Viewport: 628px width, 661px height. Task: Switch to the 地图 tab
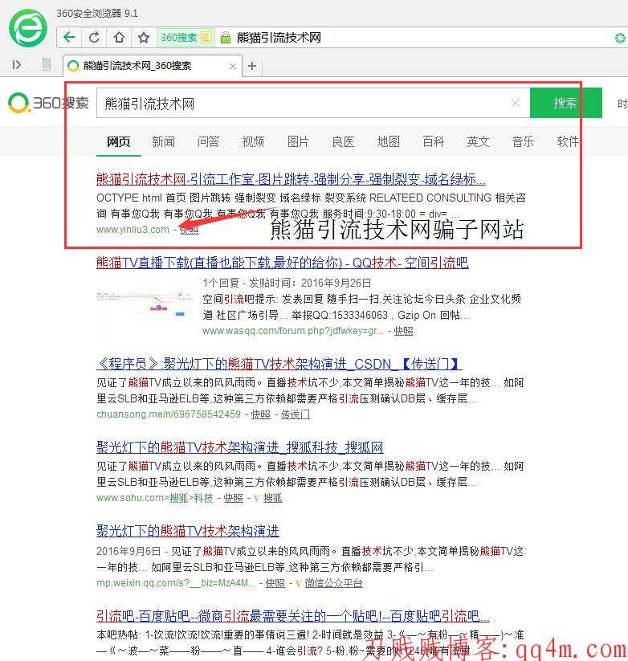pos(388,141)
